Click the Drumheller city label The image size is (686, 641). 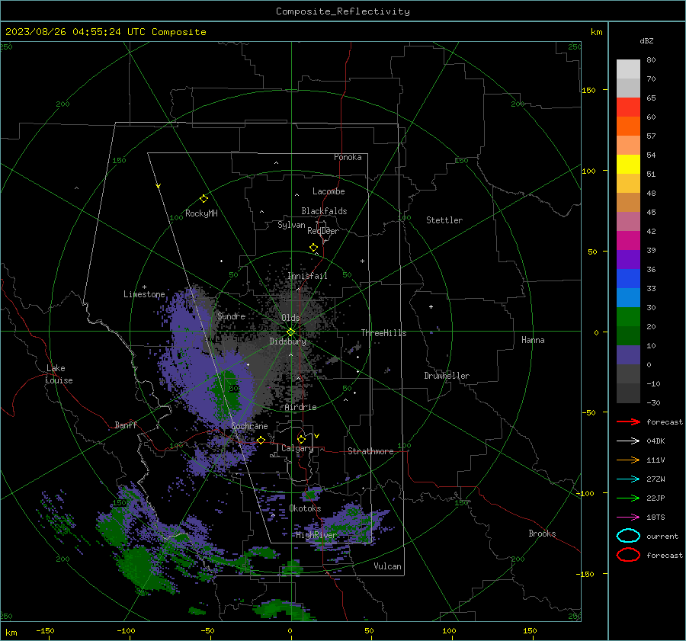pos(447,376)
